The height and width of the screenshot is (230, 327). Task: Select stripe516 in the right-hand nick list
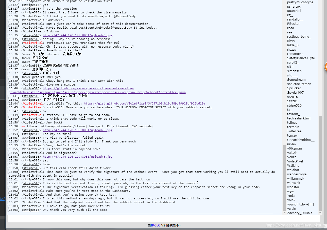point(294,106)
